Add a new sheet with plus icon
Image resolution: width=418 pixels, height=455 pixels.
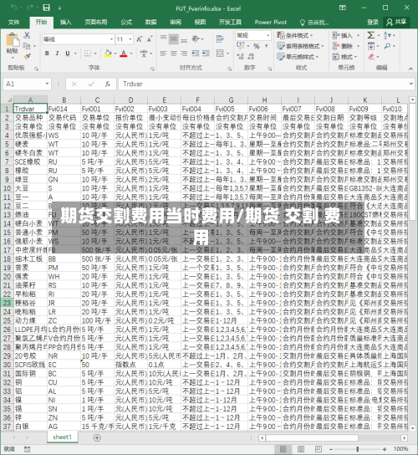point(97,437)
